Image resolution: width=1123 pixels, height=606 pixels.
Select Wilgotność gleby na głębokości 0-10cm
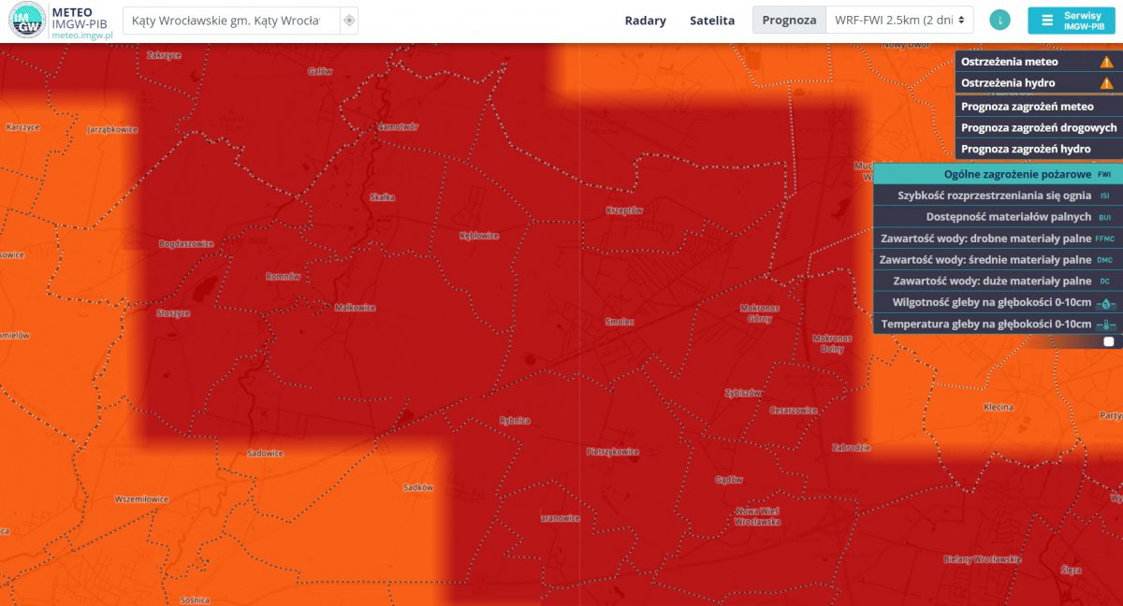pos(998,303)
